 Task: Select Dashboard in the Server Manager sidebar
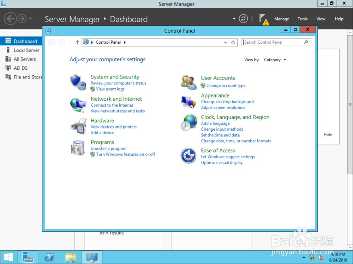point(21,41)
